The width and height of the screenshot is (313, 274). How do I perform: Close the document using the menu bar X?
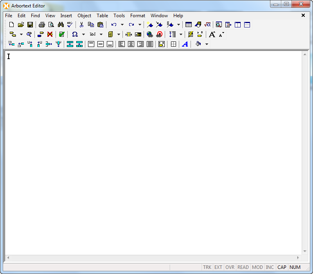coord(303,15)
